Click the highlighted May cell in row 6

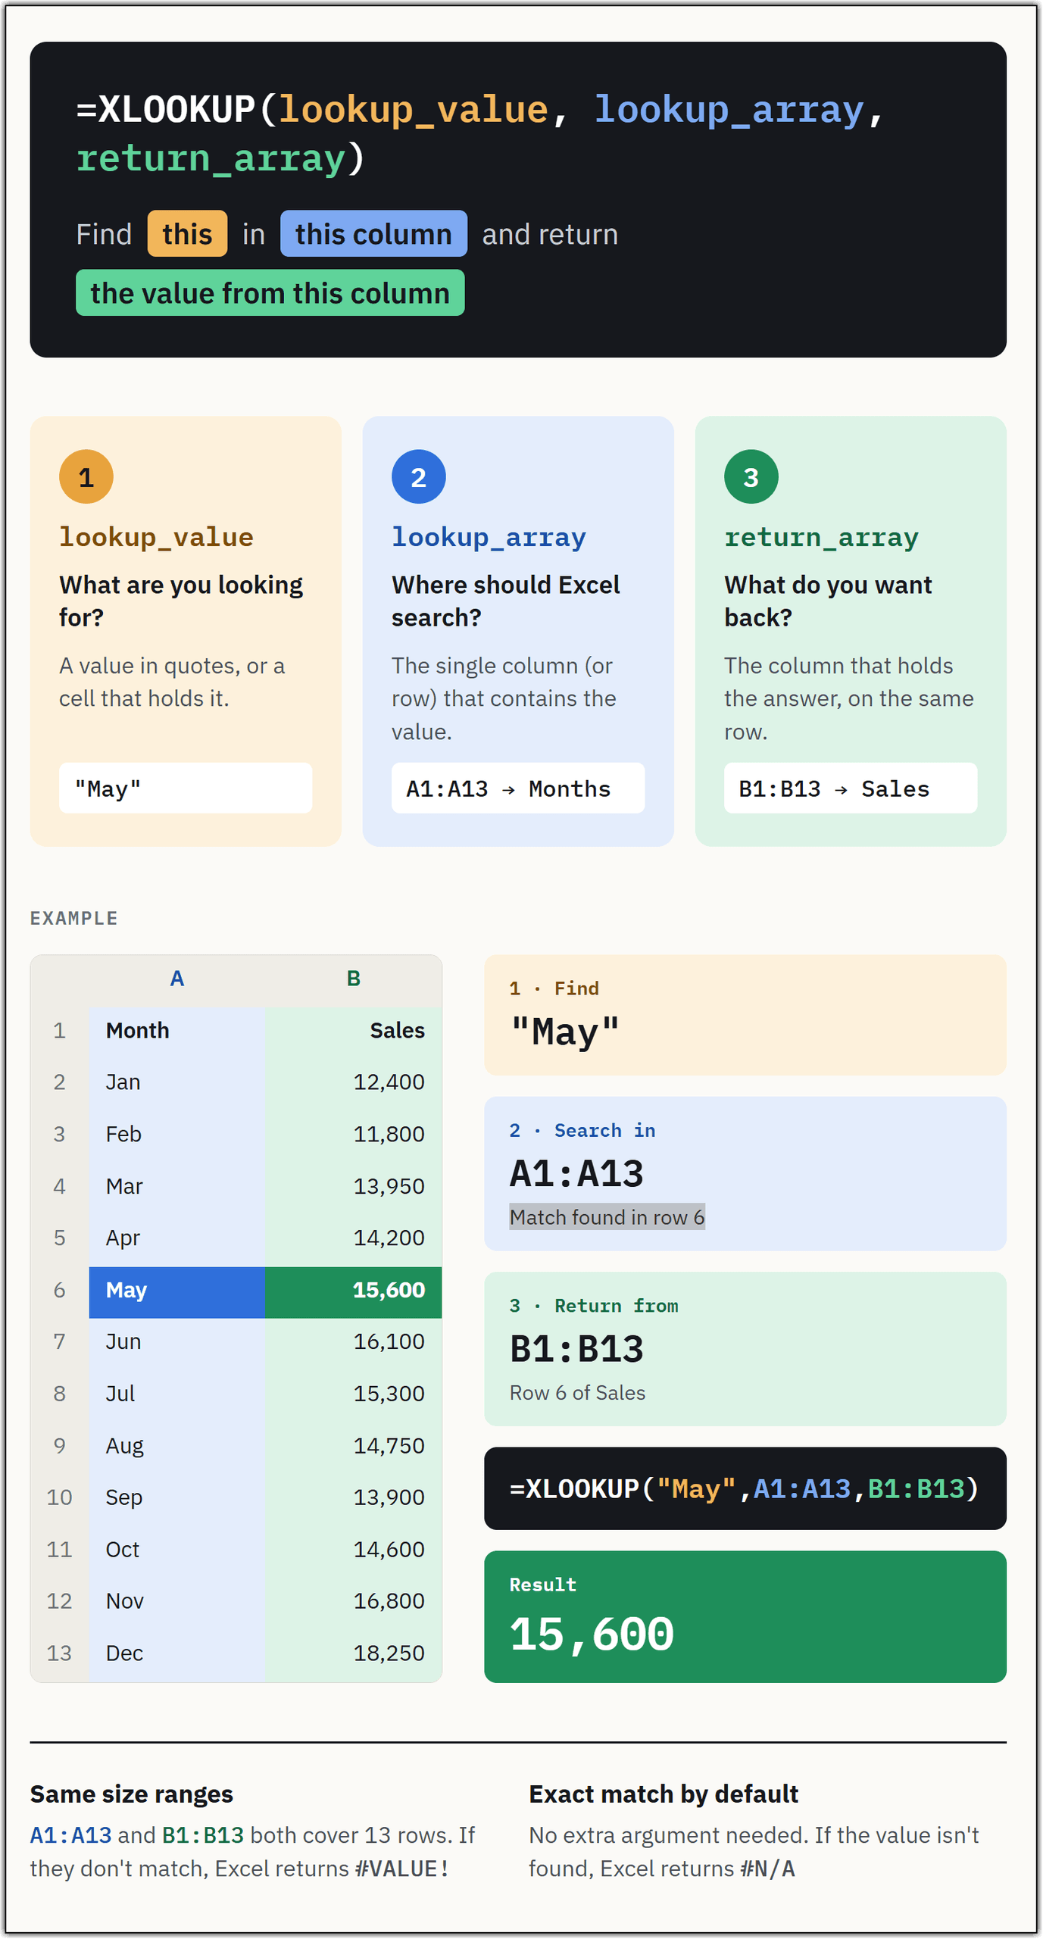[x=176, y=1290]
